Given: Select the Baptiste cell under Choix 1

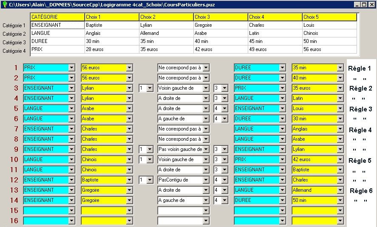Looking at the screenshot, I should [112, 25].
